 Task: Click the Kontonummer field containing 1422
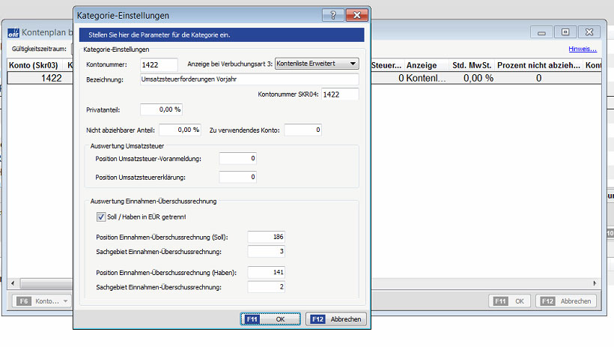159,64
